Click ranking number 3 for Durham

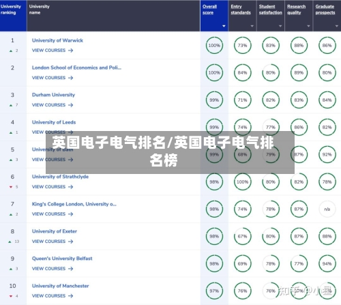click(12, 95)
